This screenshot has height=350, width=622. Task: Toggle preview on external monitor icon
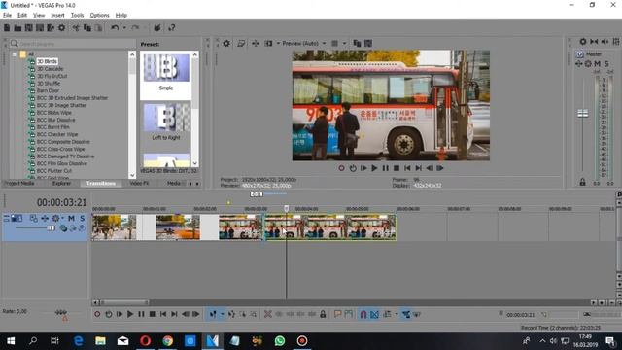[x=241, y=43]
